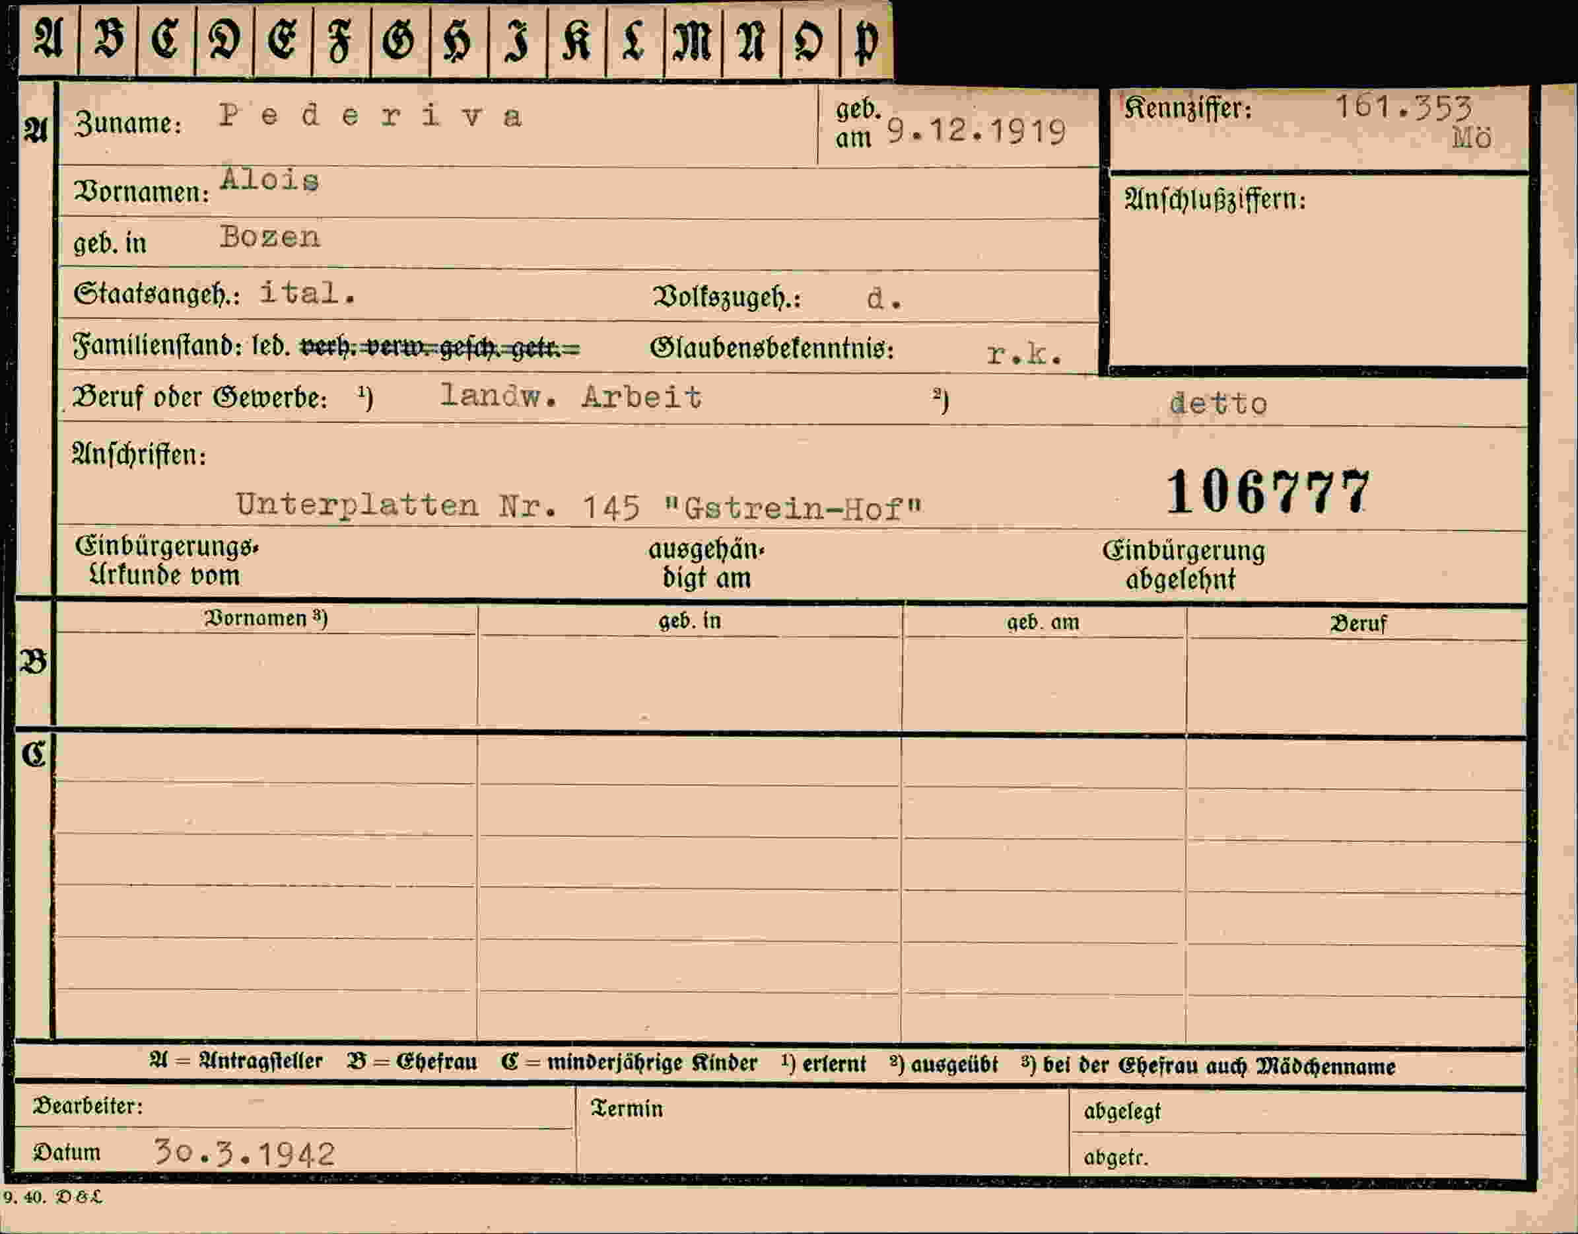Viewport: 1578px width, 1234px height.
Task: Click the 'geb. in' column header in section B
Action: (x=689, y=621)
